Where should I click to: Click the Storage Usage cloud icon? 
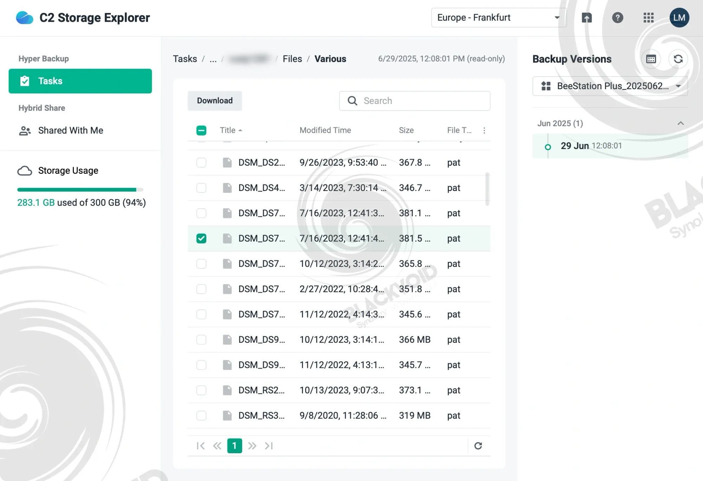click(x=25, y=171)
